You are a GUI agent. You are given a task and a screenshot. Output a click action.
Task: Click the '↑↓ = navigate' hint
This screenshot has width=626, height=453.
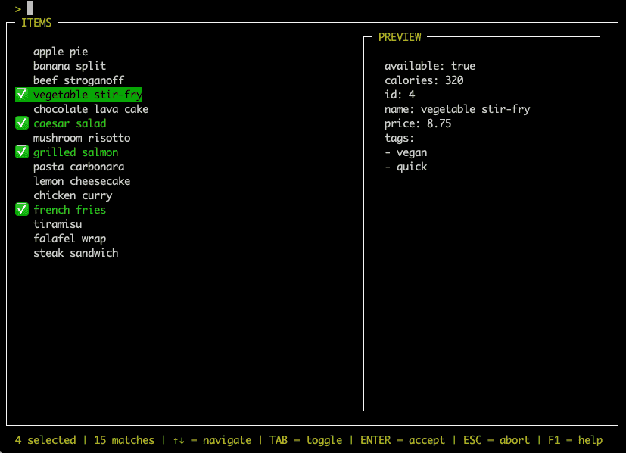tap(212, 440)
